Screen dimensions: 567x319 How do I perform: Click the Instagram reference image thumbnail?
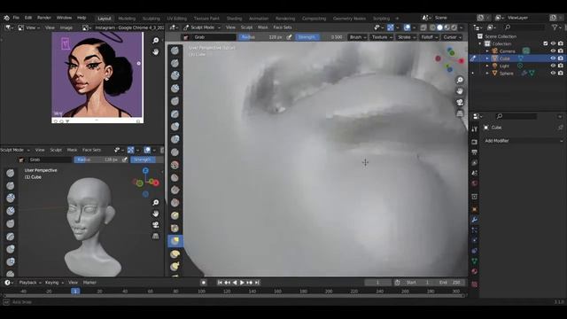(x=97, y=77)
